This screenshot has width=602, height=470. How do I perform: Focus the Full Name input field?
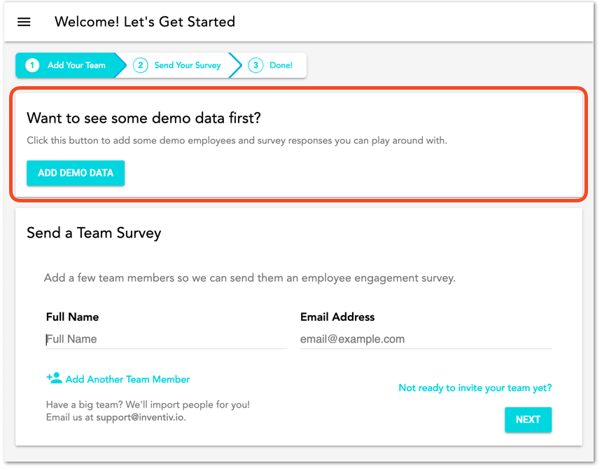pos(166,339)
